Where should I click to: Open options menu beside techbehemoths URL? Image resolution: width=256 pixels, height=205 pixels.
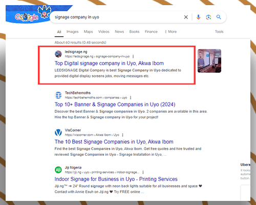coord(131,97)
